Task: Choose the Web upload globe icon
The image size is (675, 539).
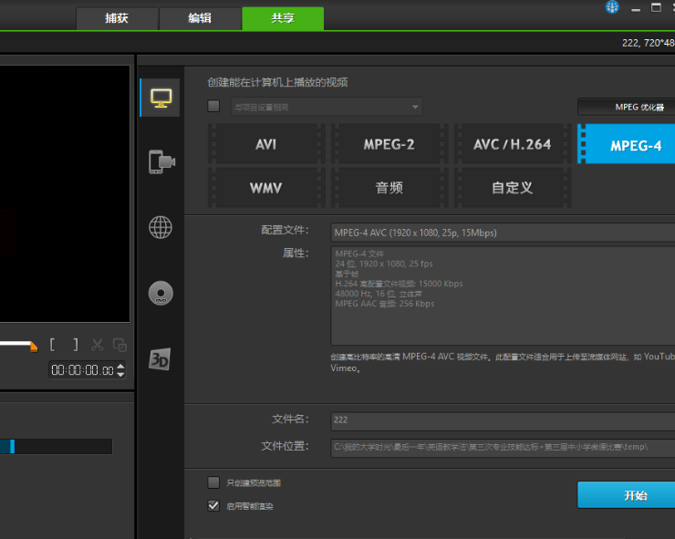Action: 161,227
